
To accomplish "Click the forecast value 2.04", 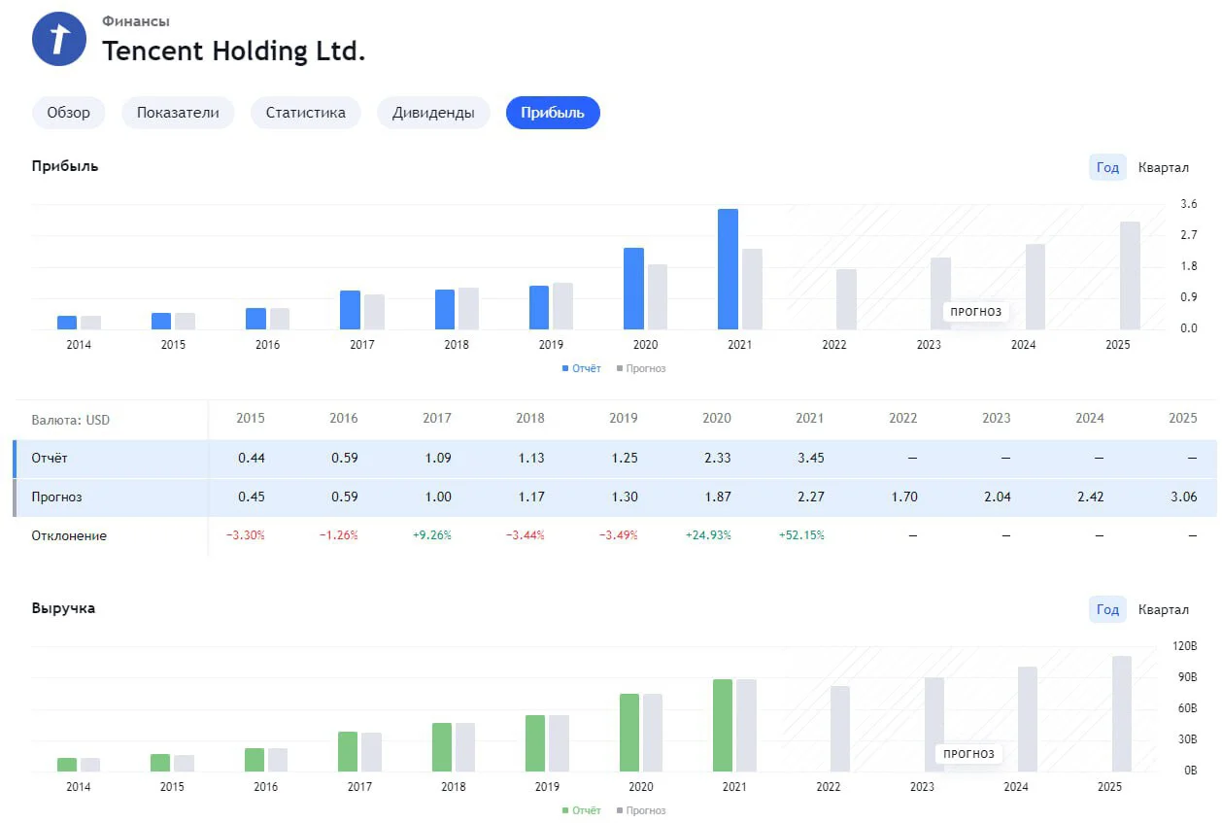I will [x=997, y=497].
